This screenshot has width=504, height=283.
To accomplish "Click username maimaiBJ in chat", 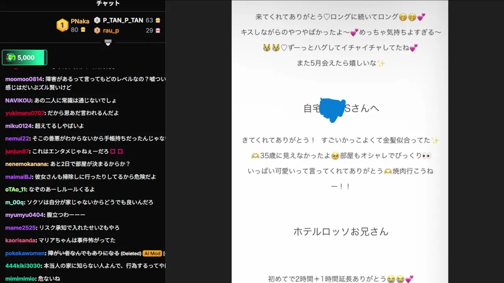I will 19,176.
